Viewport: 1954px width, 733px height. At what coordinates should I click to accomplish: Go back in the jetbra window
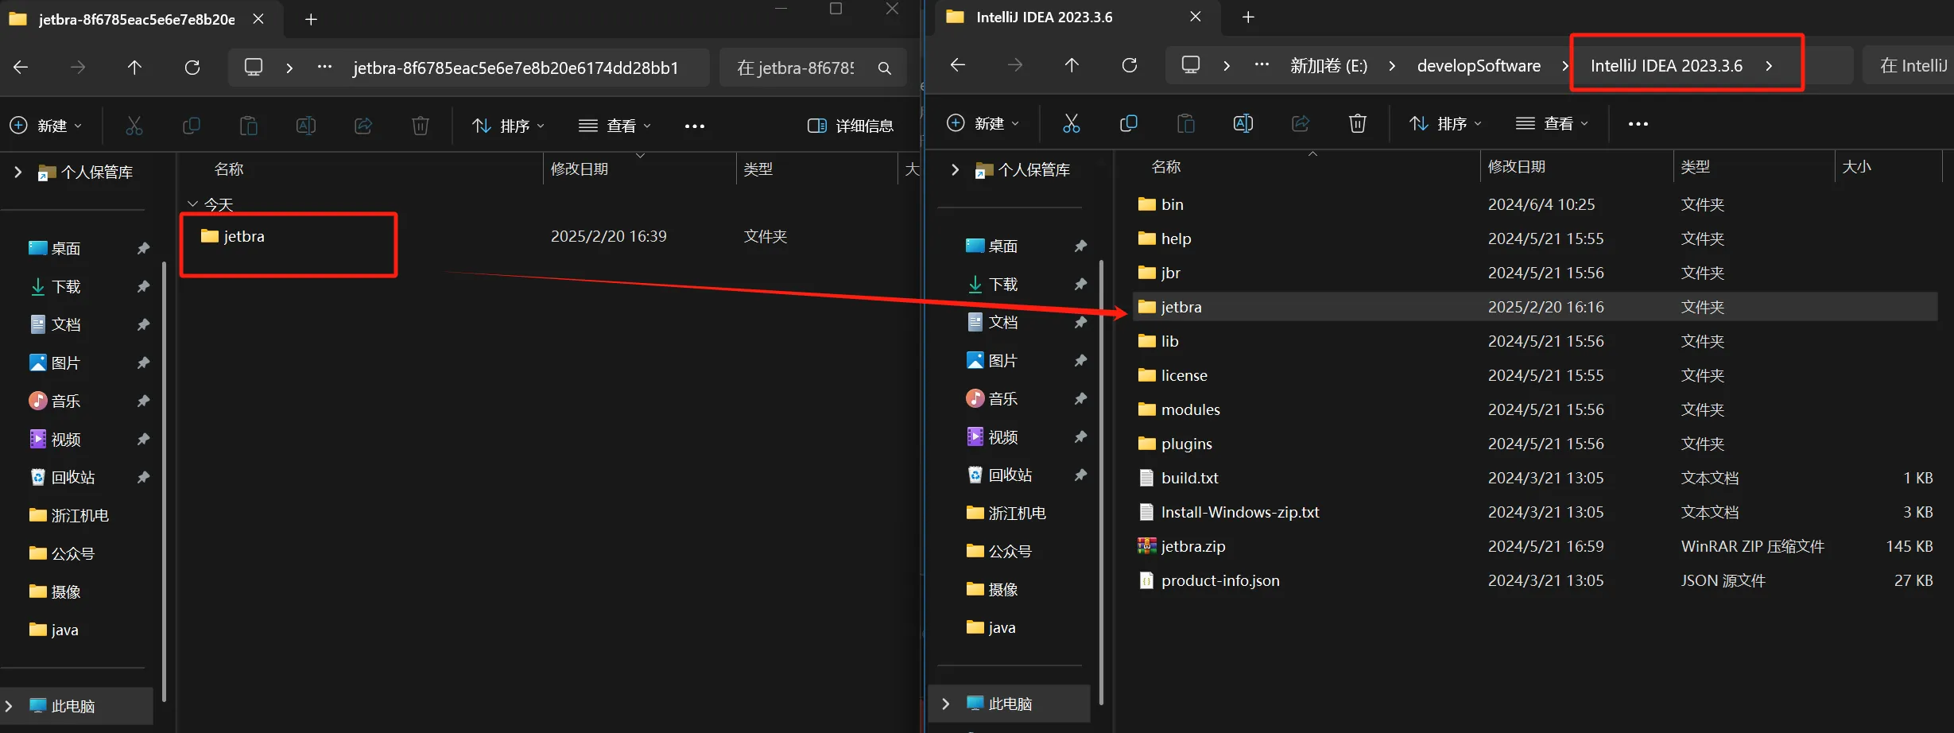(21, 68)
